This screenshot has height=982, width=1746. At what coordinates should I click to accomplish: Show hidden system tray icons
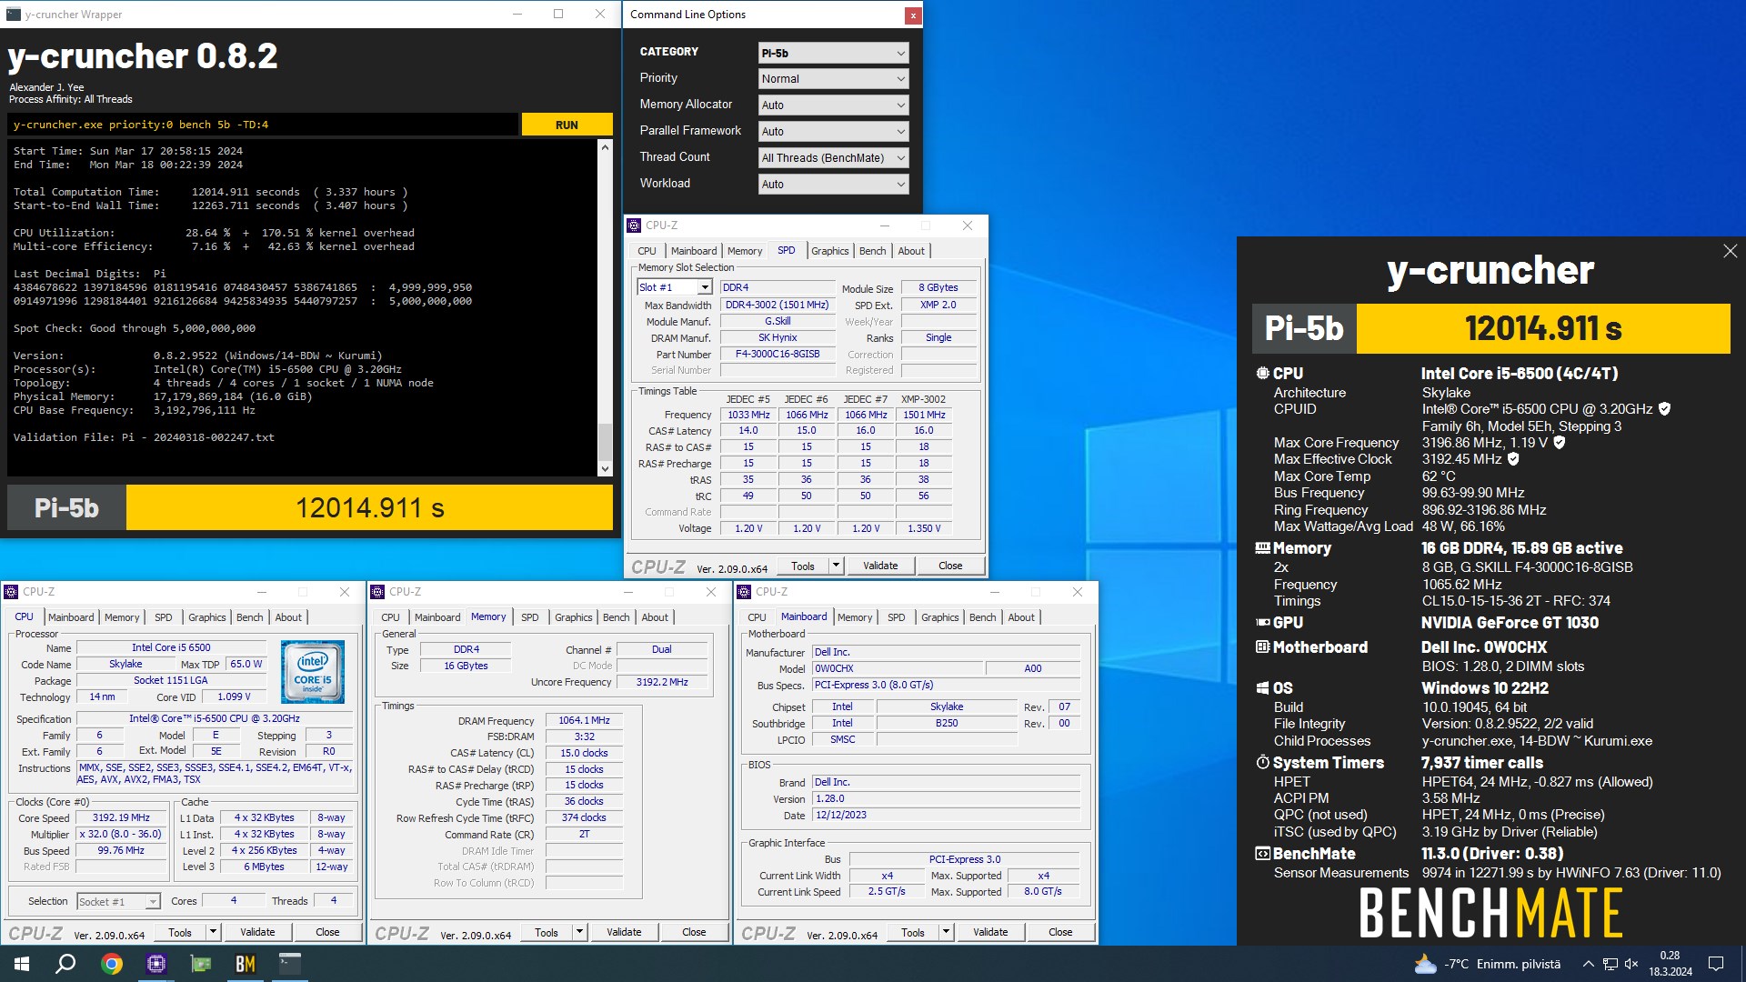tap(1588, 964)
